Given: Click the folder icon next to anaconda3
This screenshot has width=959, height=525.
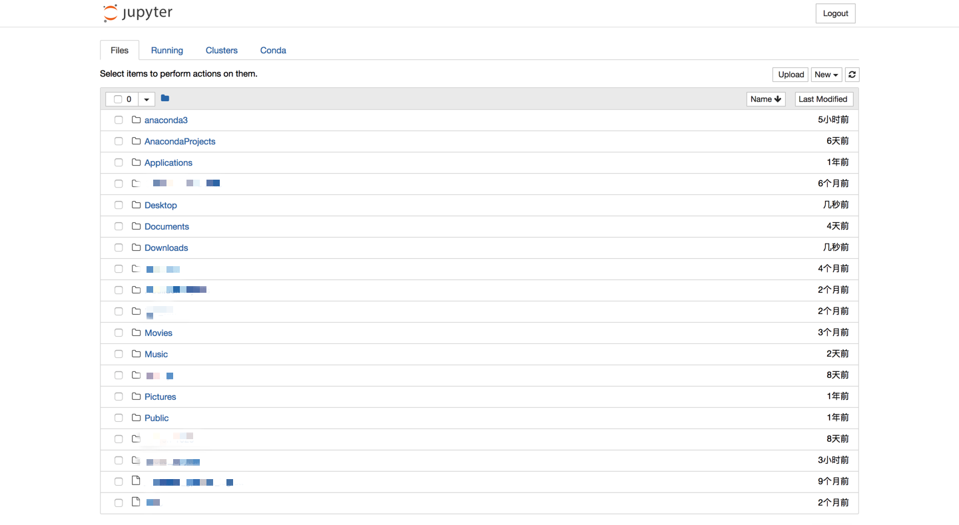Looking at the screenshot, I should pyautogui.click(x=136, y=120).
